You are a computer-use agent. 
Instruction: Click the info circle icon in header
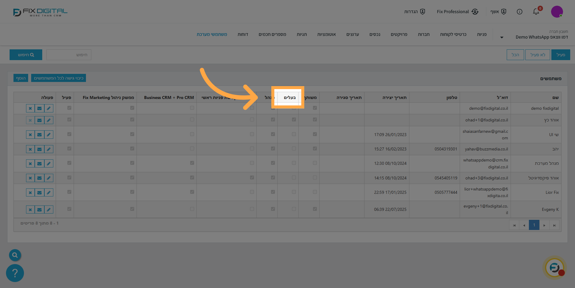click(x=520, y=12)
